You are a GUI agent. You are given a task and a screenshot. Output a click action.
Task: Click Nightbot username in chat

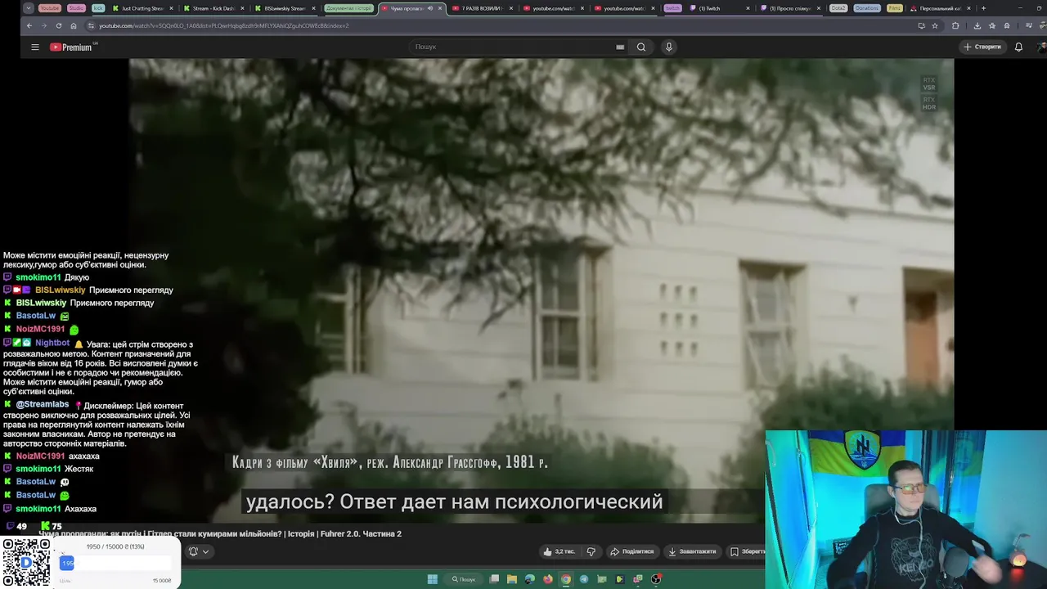(52, 344)
